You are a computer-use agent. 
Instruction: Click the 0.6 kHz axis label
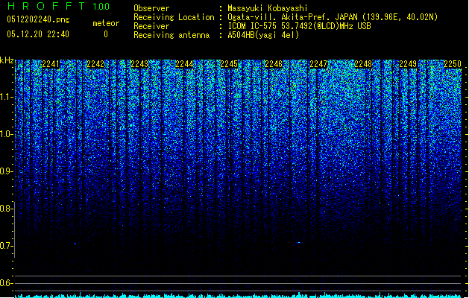pos(6,283)
